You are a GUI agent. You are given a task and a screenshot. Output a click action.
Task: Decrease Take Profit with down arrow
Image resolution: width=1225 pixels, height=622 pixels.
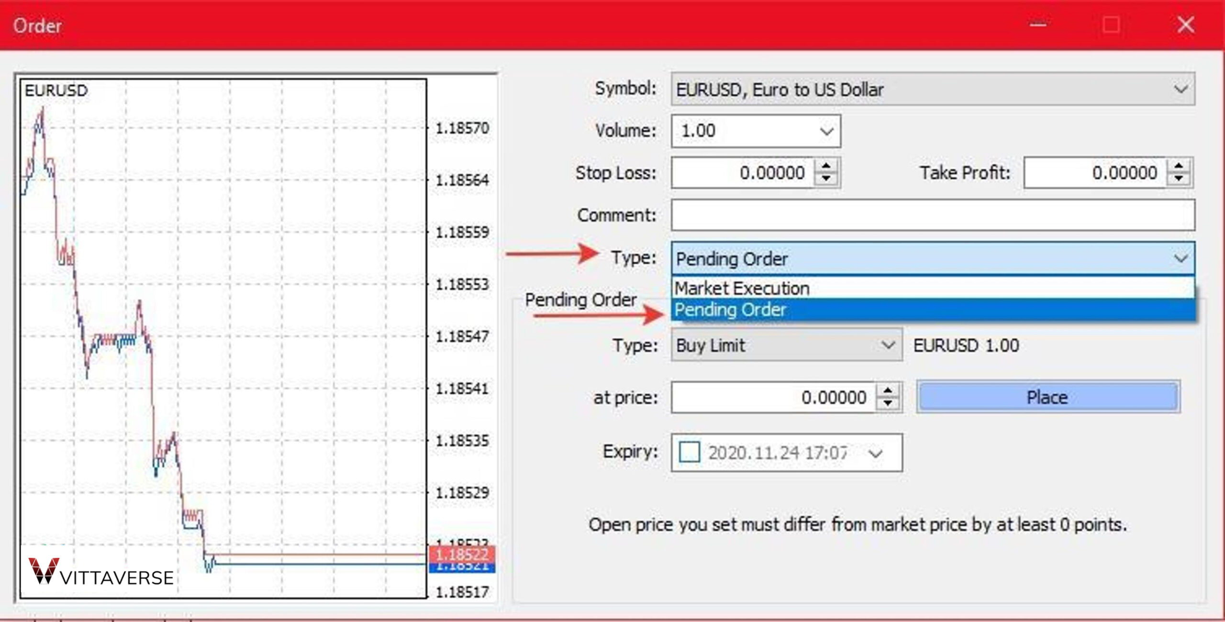coord(1179,179)
